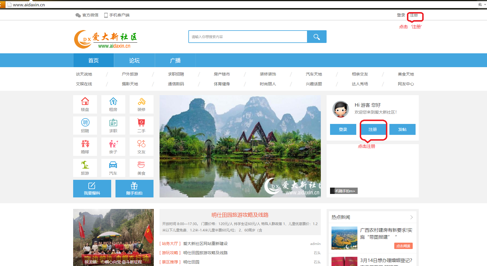Open the 美食 food icon
487x266 pixels.
coord(141,165)
